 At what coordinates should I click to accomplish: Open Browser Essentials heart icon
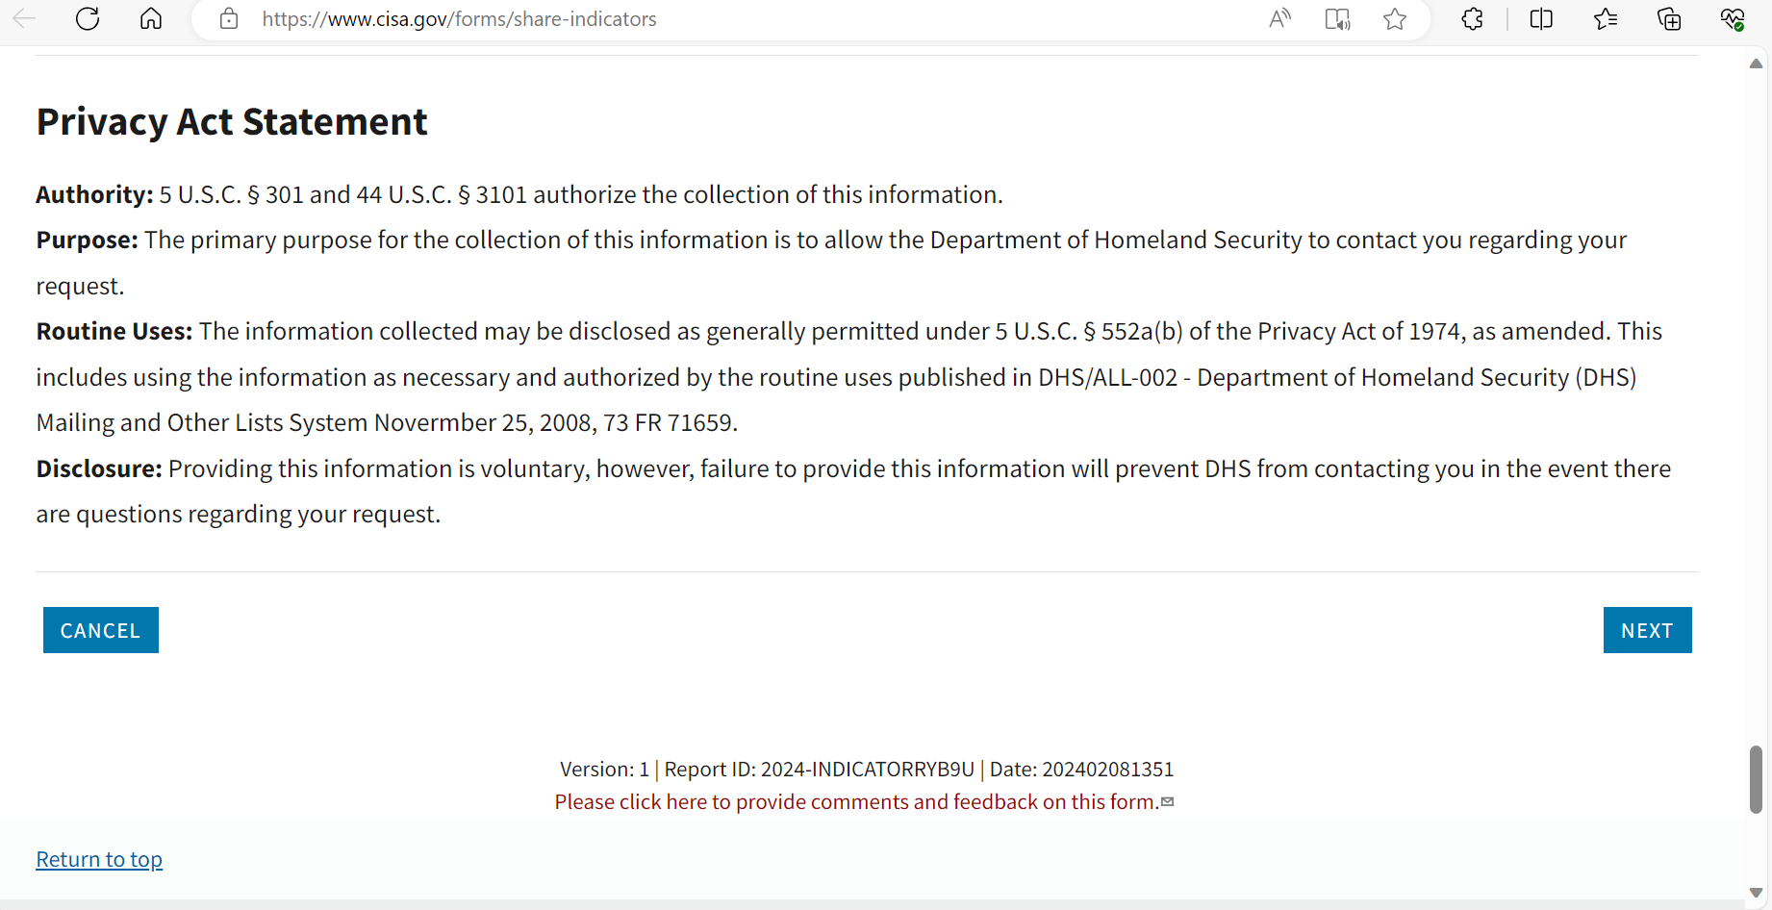1733,18
